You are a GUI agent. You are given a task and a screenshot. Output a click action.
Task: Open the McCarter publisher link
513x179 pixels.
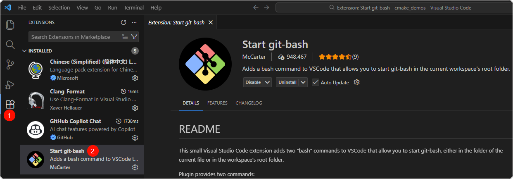coord(254,57)
